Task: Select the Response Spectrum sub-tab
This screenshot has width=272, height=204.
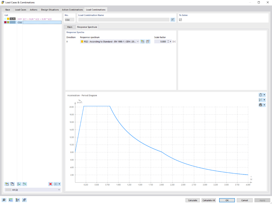Action: point(87,27)
